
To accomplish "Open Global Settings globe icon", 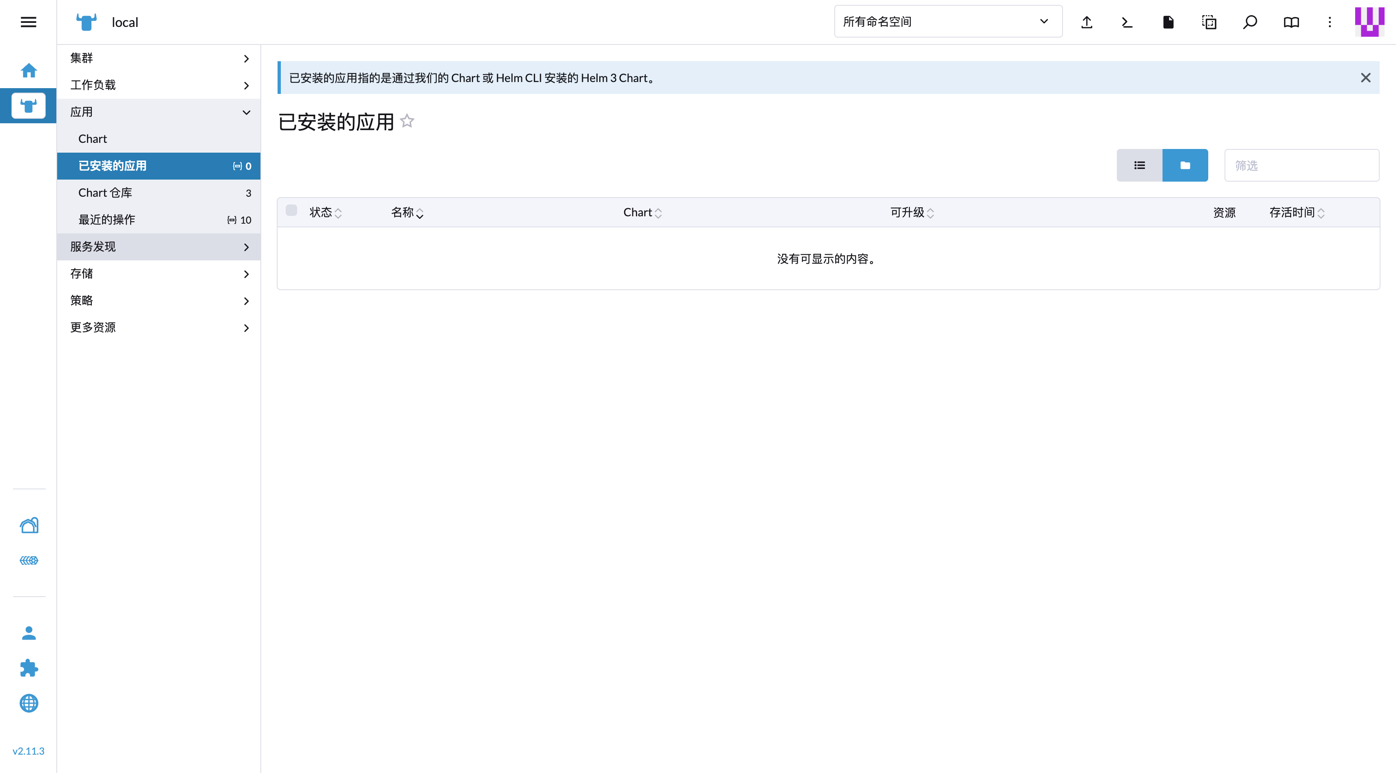I will (29, 703).
